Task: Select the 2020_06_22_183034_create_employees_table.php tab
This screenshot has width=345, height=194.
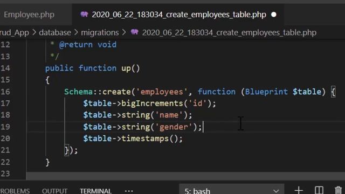Action: coord(179,15)
